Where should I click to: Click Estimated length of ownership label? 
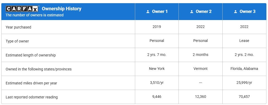coord(31,55)
